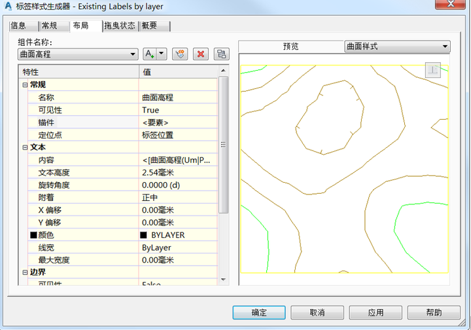Switch to the 常规 tab

click(x=54, y=26)
